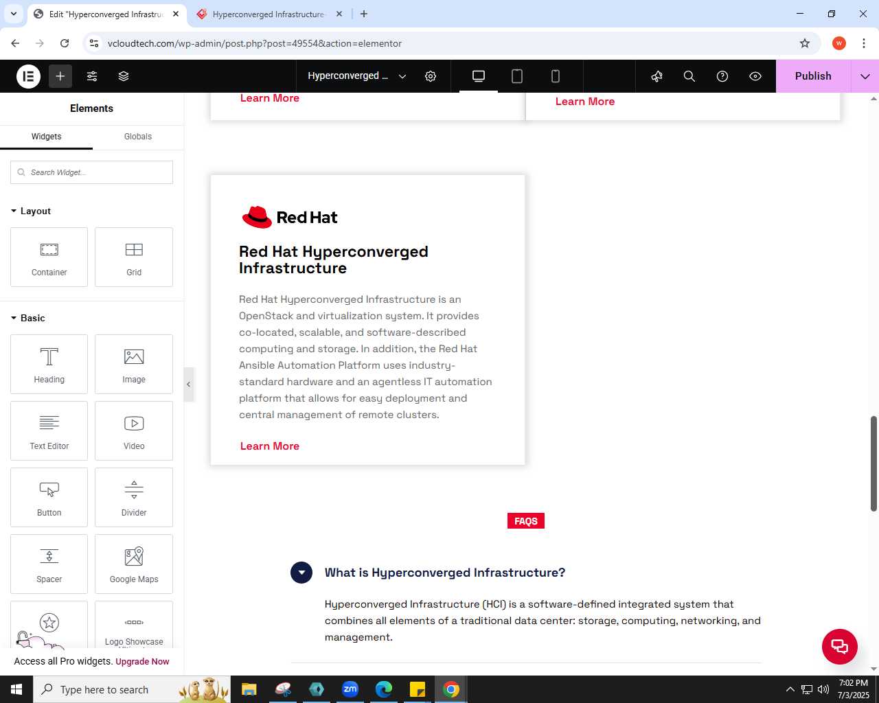Image resolution: width=879 pixels, height=703 pixels.
Task: Open the Publish options dropdown arrow
Action: click(x=865, y=76)
